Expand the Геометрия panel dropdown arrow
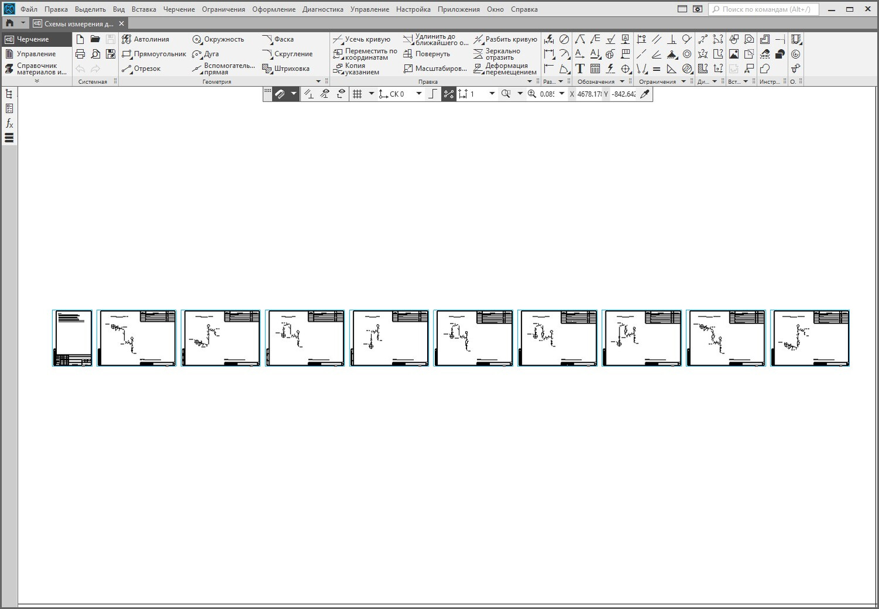Screen dimensions: 879x609 pos(318,81)
